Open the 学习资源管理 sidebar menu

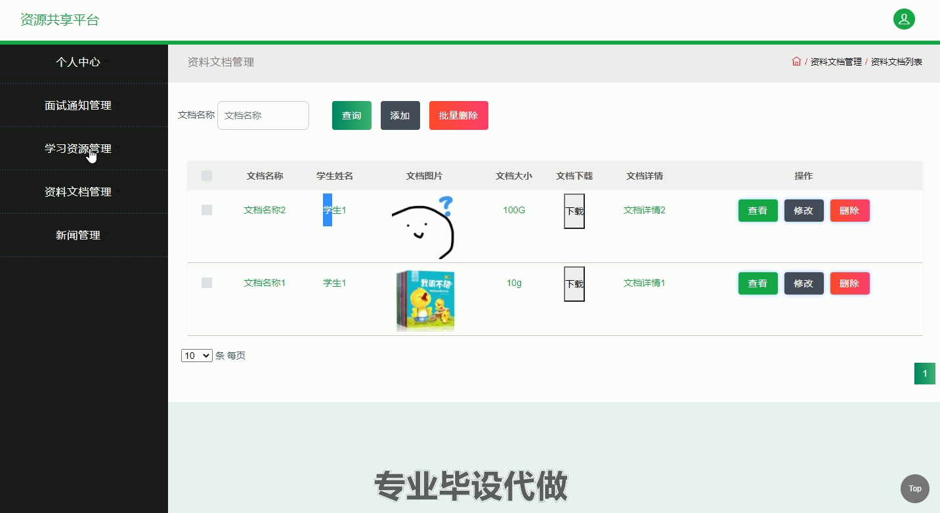(x=78, y=149)
